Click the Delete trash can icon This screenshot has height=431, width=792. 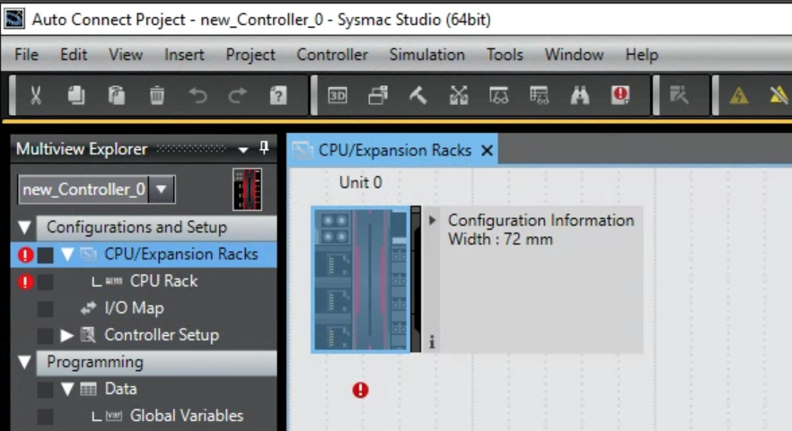click(x=156, y=95)
